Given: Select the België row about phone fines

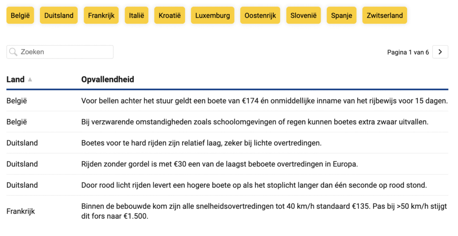Looking at the screenshot, I should [227, 101].
